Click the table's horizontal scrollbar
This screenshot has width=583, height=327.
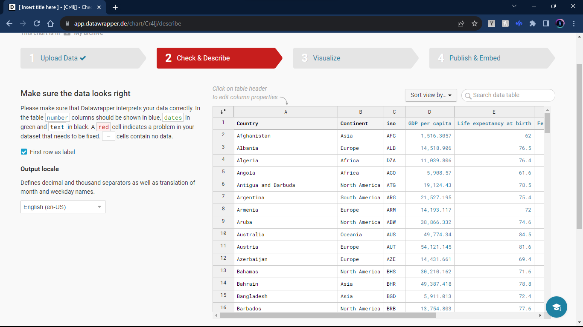pyautogui.click(x=328, y=315)
